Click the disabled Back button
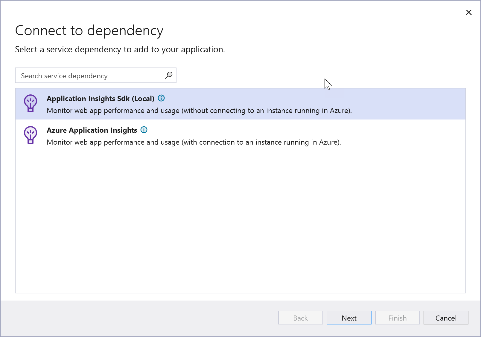 (300, 318)
